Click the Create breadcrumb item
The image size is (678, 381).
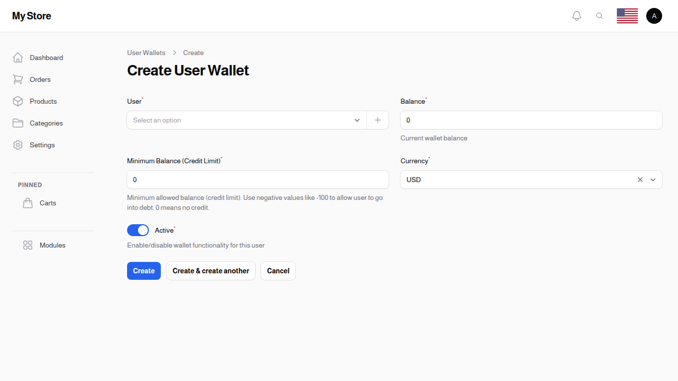point(193,53)
